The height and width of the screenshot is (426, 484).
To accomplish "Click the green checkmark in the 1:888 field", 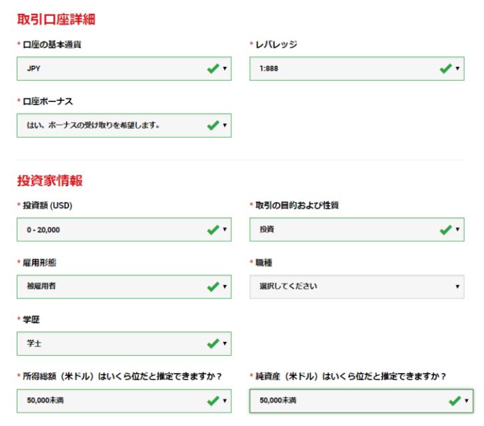I will tap(446, 69).
